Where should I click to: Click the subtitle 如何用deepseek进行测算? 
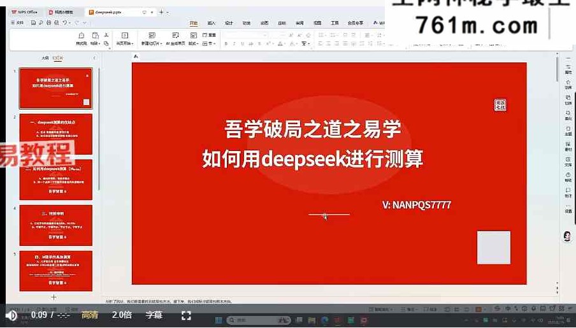[313, 159]
